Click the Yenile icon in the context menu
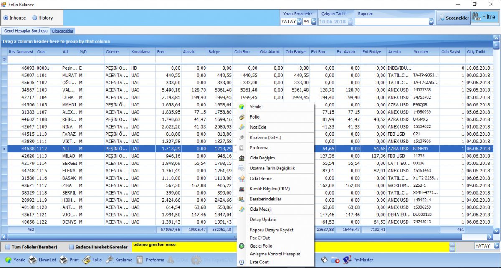 (241, 107)
